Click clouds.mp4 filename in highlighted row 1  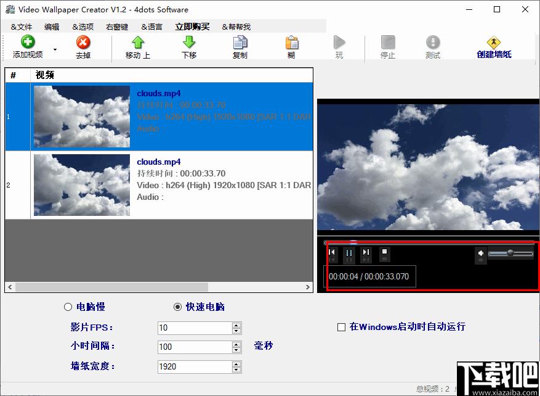(159, 94)
